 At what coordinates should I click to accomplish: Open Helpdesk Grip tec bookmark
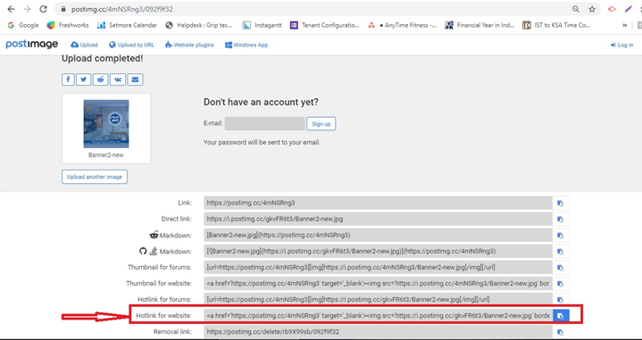click(x=199, y=25)
